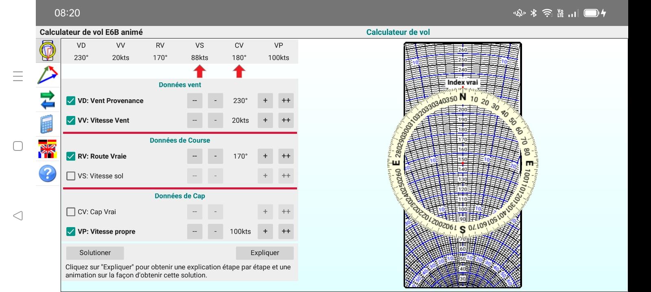Click the Index vrai label on the computer
This screenshot has height=292, width=651.
coord(463,82)
